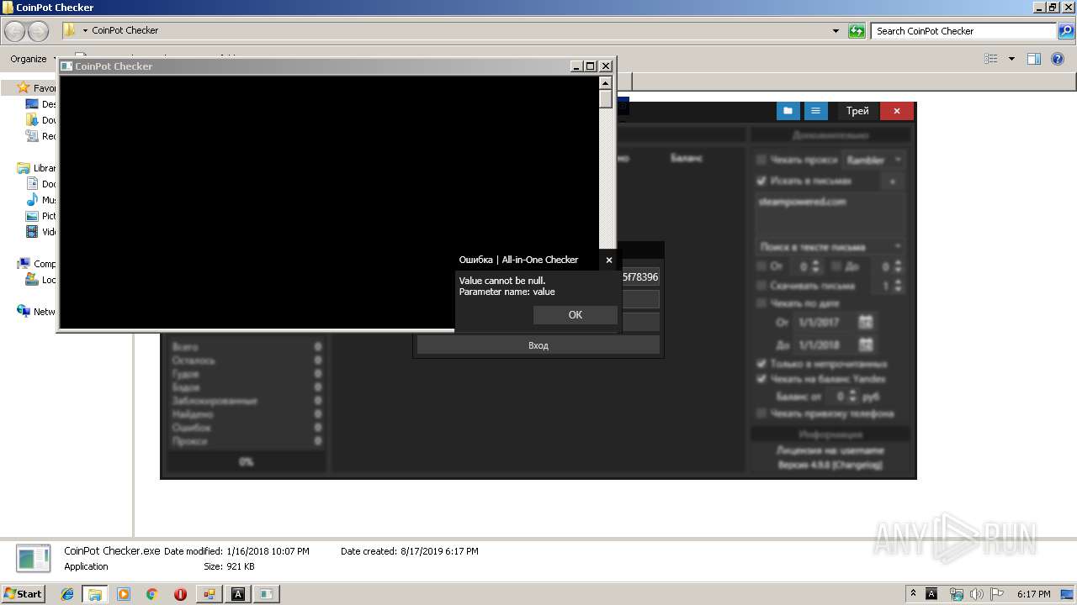Screen dimensions: 1077x605
Task: Click the Explorer Forward navigation button
Action: pyautogui.click(x=39, y=31)
